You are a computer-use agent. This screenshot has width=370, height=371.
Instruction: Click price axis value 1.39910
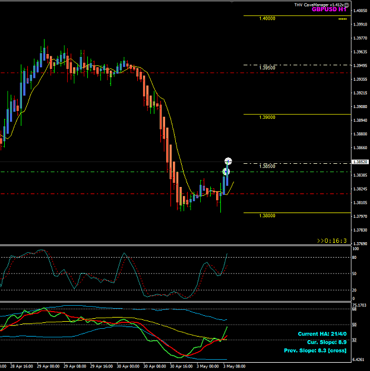coord(360,24)
